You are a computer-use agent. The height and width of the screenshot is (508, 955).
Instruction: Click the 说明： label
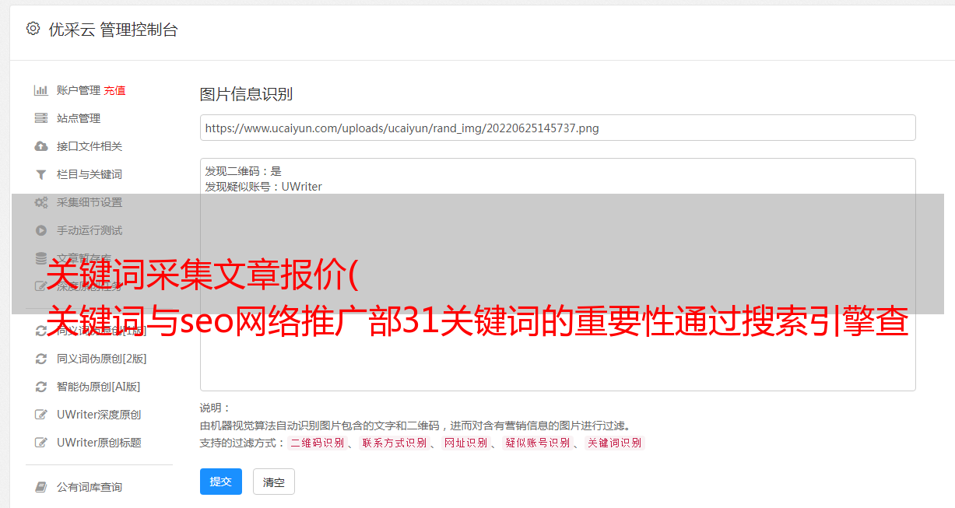coord(216,408)
